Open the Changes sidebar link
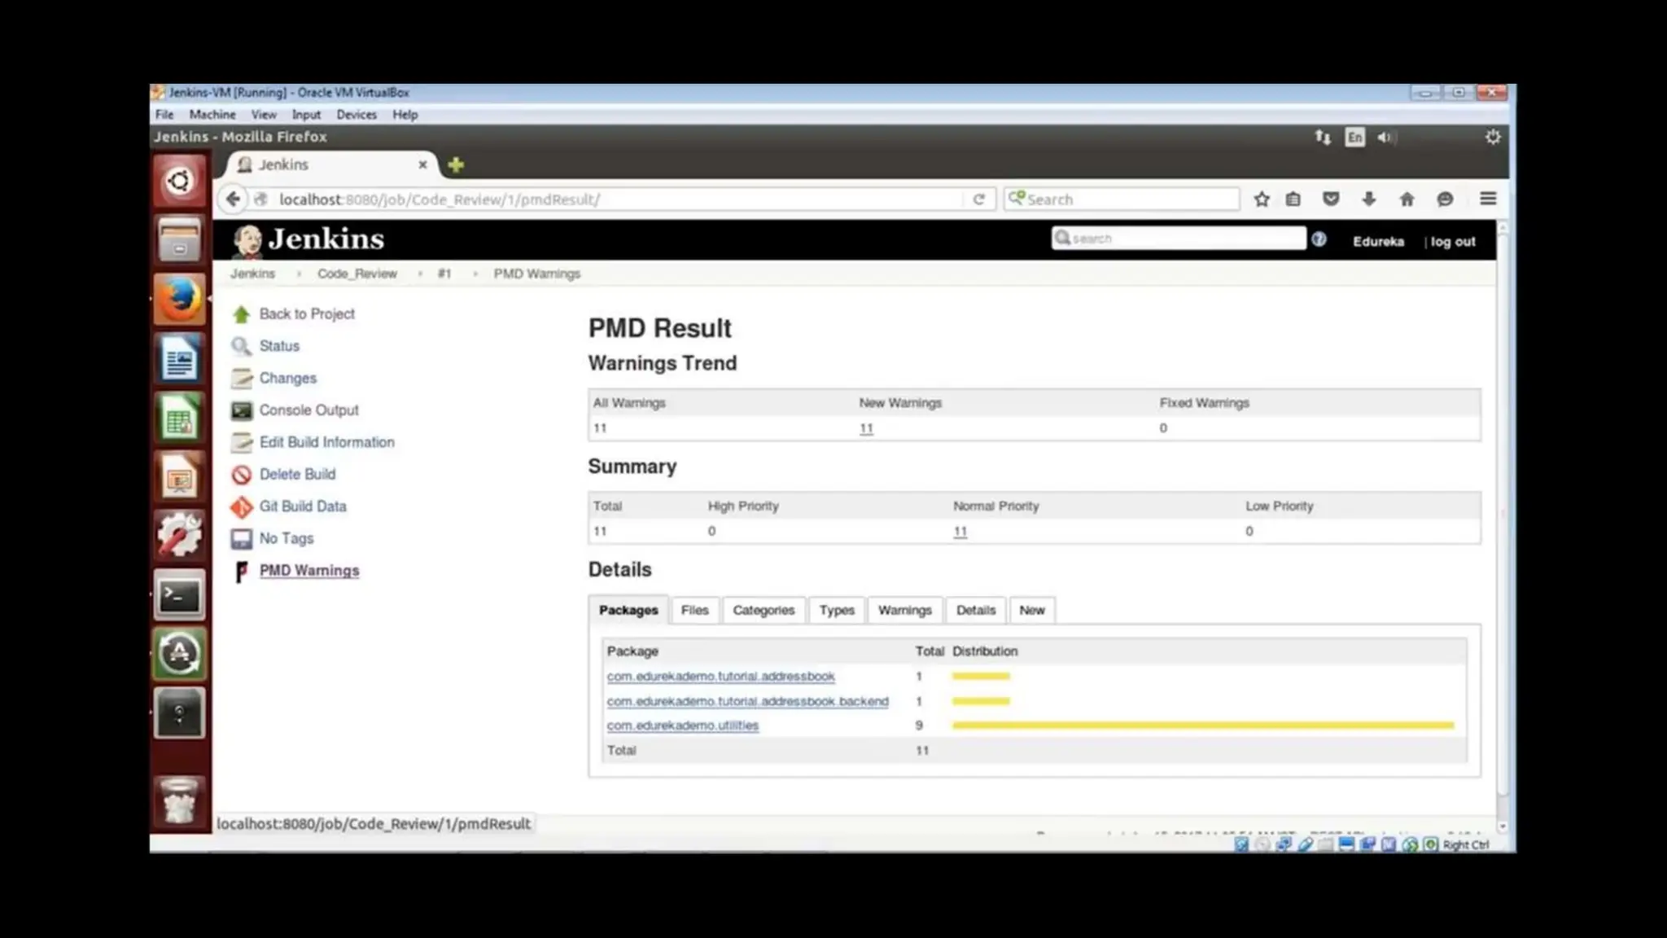The width and height of the screenshot is (1667, 938). pos(287,379)
